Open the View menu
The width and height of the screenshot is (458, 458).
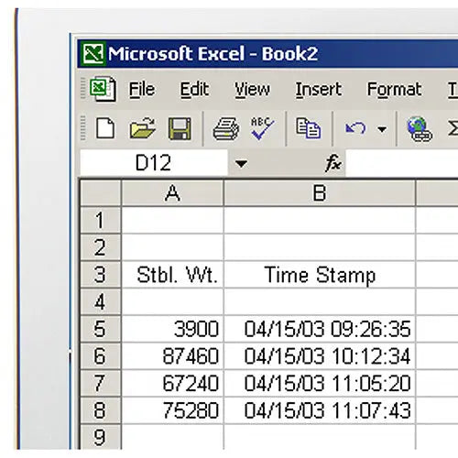(252, 89)
